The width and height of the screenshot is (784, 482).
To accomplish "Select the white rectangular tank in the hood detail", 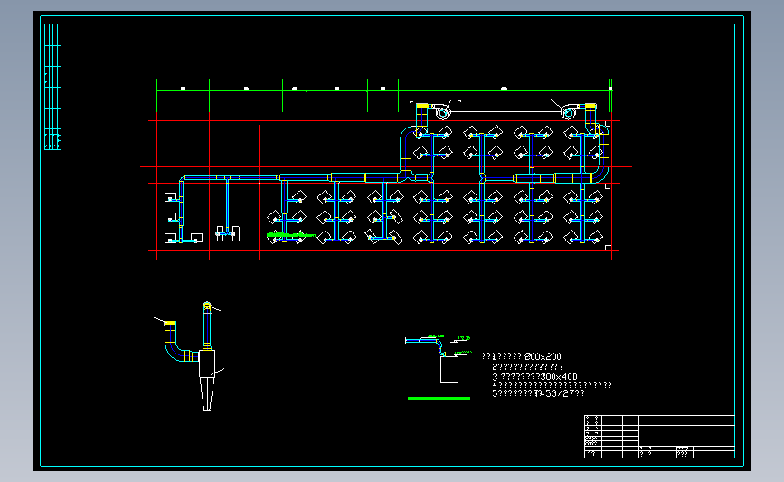I will (449, 370).
